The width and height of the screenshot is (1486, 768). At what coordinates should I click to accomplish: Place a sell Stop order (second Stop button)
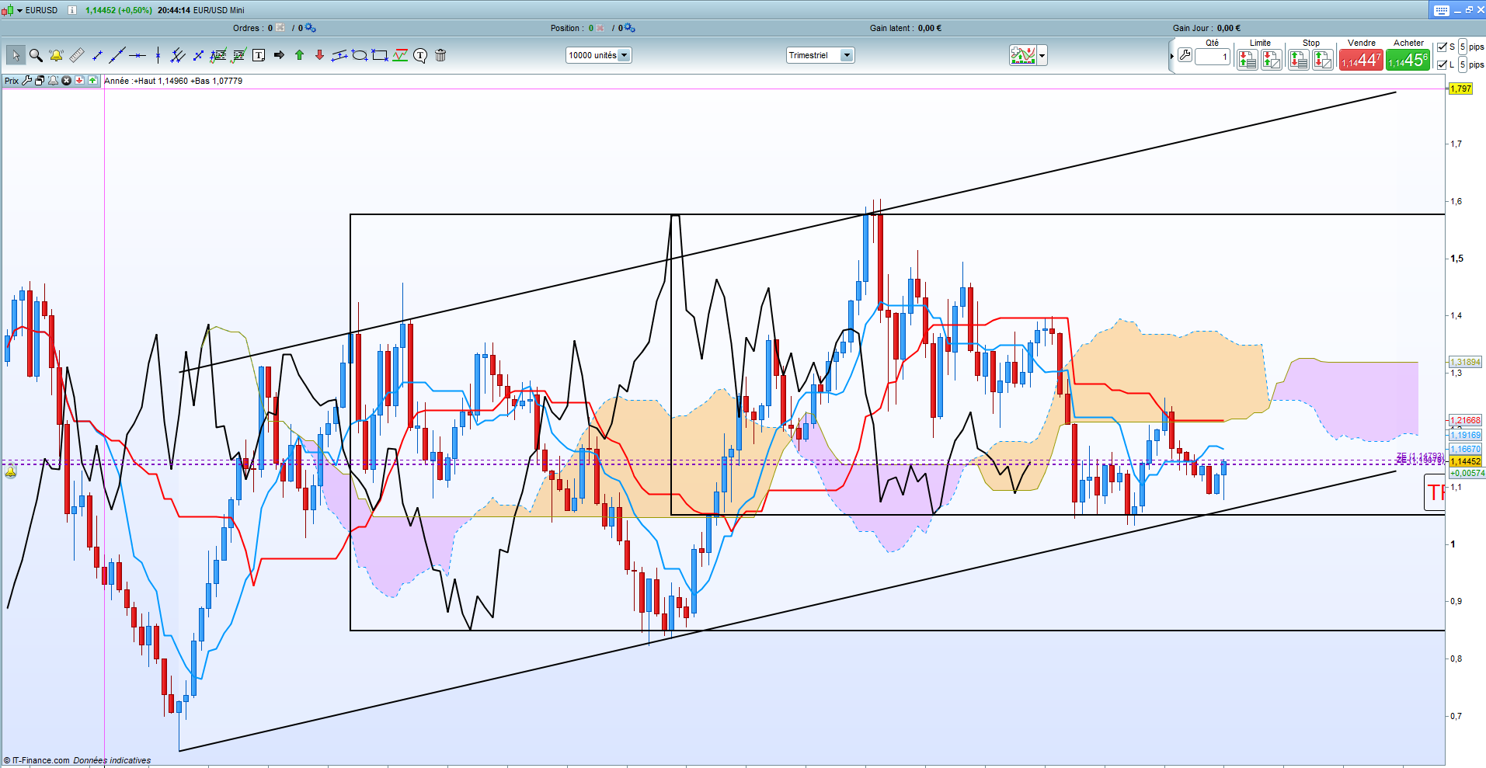coord(1323,60)
